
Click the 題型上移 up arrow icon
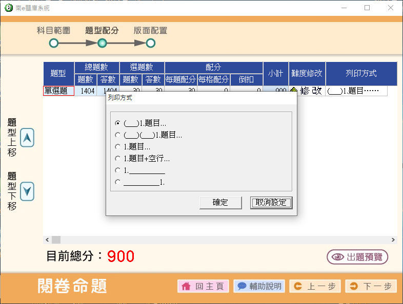coord(27,138)
